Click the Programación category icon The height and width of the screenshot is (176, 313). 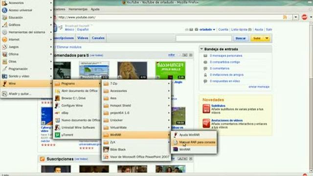pos(4,69)
